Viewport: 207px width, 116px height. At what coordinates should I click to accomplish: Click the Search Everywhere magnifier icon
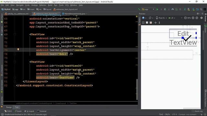(201, 9)
